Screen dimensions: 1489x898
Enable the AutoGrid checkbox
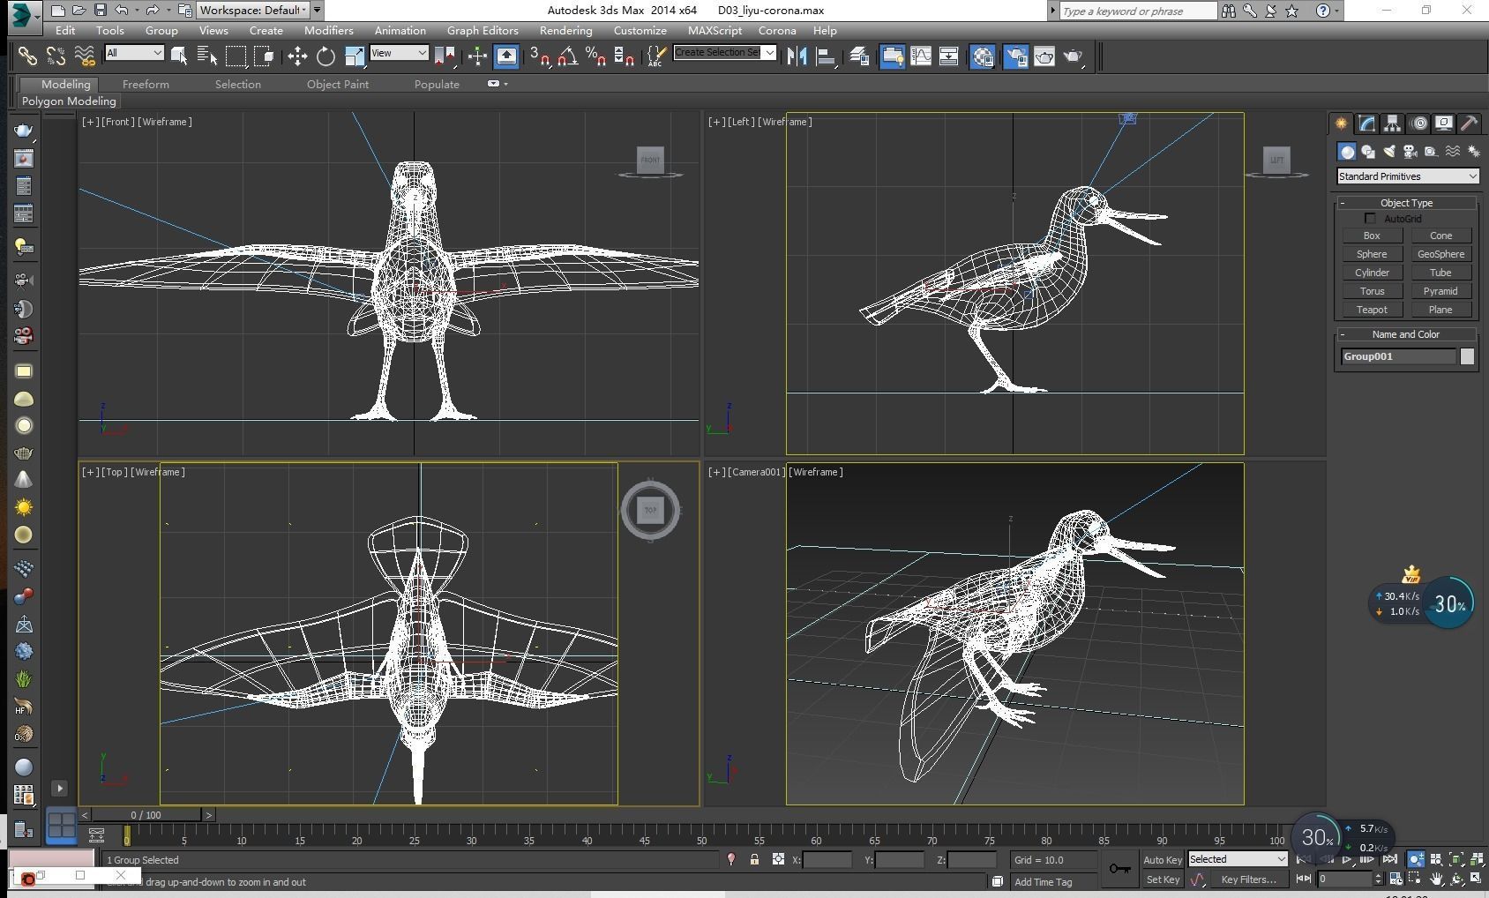pyautogui.click(x=1371, y=218)
